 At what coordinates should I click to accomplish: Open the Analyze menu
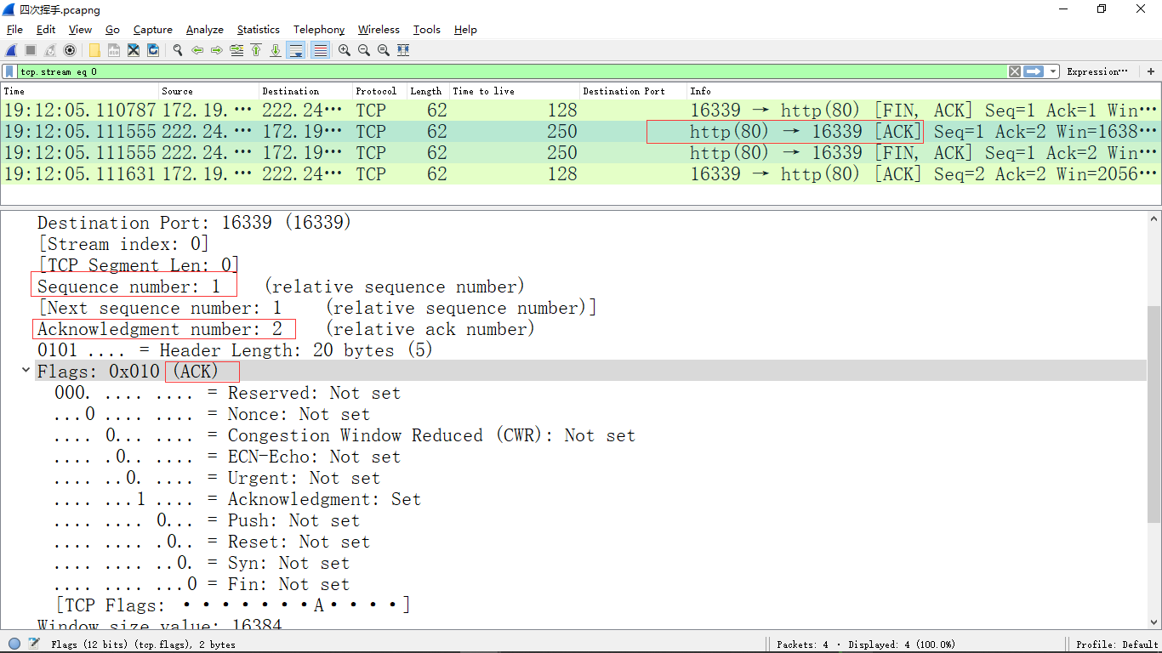tap(205, 29)
